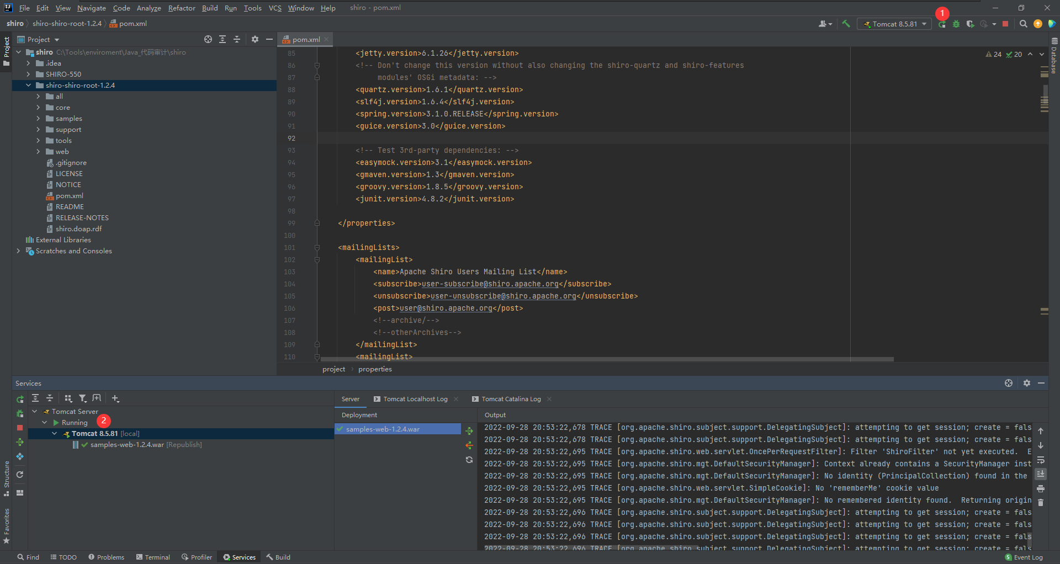1060x564 pixels.
Task: Click the Select Opened File target icon in Project panel
Action: (x=208, y=39)
